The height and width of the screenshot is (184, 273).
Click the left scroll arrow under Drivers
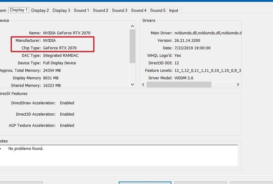tap(144, 84)
